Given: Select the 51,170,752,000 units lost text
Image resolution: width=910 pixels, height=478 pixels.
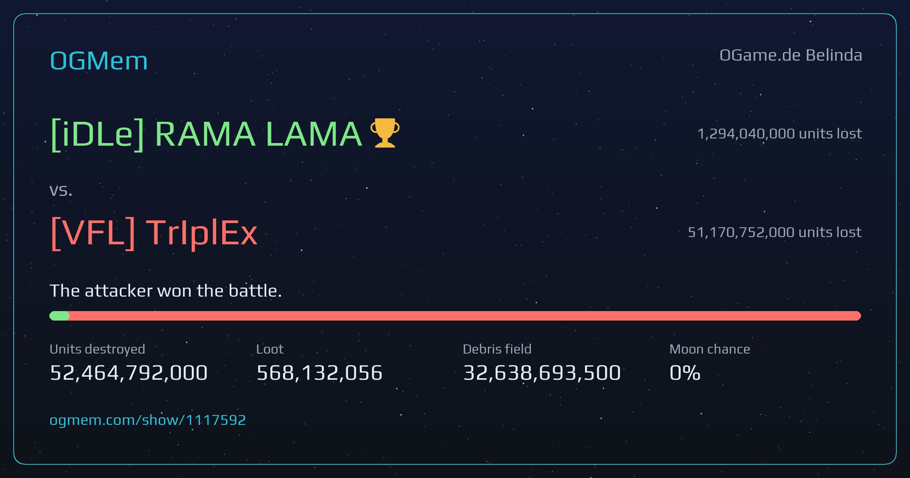Looking at the screenshot, I should pos(775,232).
